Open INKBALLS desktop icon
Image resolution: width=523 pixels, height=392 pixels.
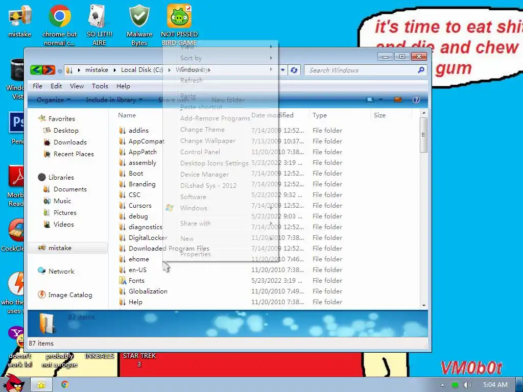(99, 356)
